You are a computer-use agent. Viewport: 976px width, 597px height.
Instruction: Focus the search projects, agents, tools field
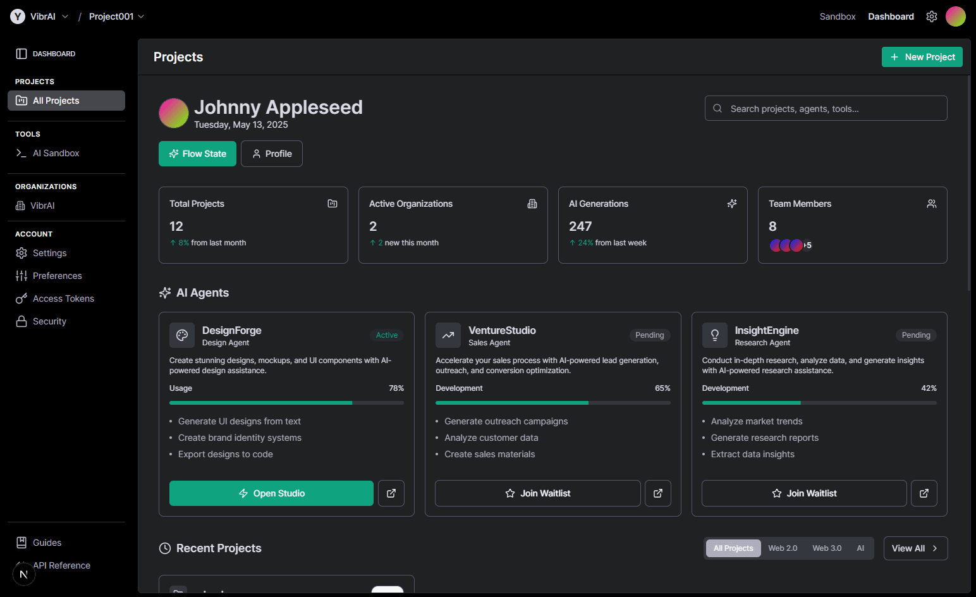pos(826,108)
